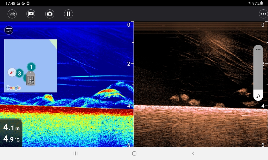The width and height of the screenshot is (268, 160).
Task: Check the battery 97% status indicator
Action: click(x=258, y=3)
